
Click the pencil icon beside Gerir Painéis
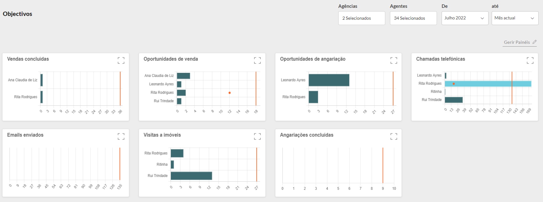click(535, 42)
